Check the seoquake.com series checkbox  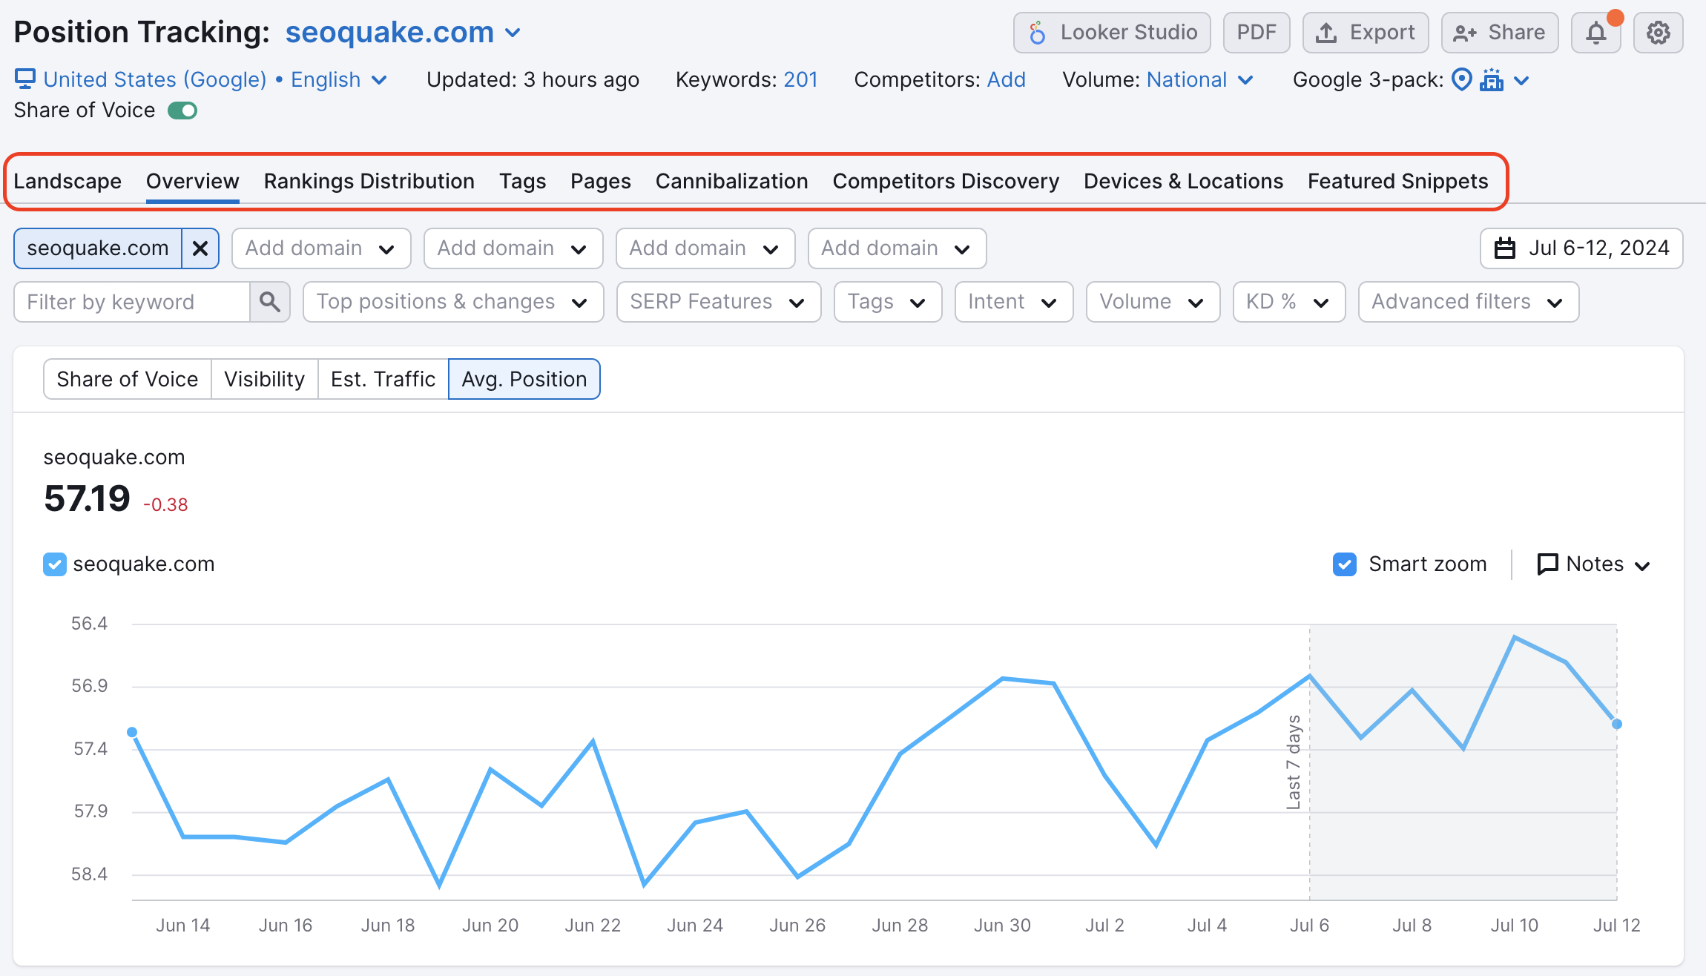[54, 564]
